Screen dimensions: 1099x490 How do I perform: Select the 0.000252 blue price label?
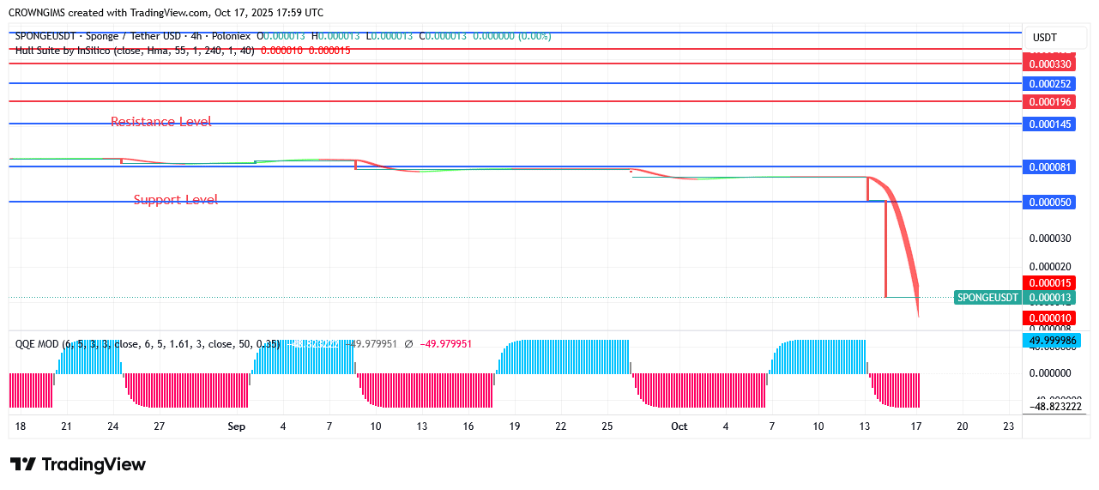click(1050, 83)
